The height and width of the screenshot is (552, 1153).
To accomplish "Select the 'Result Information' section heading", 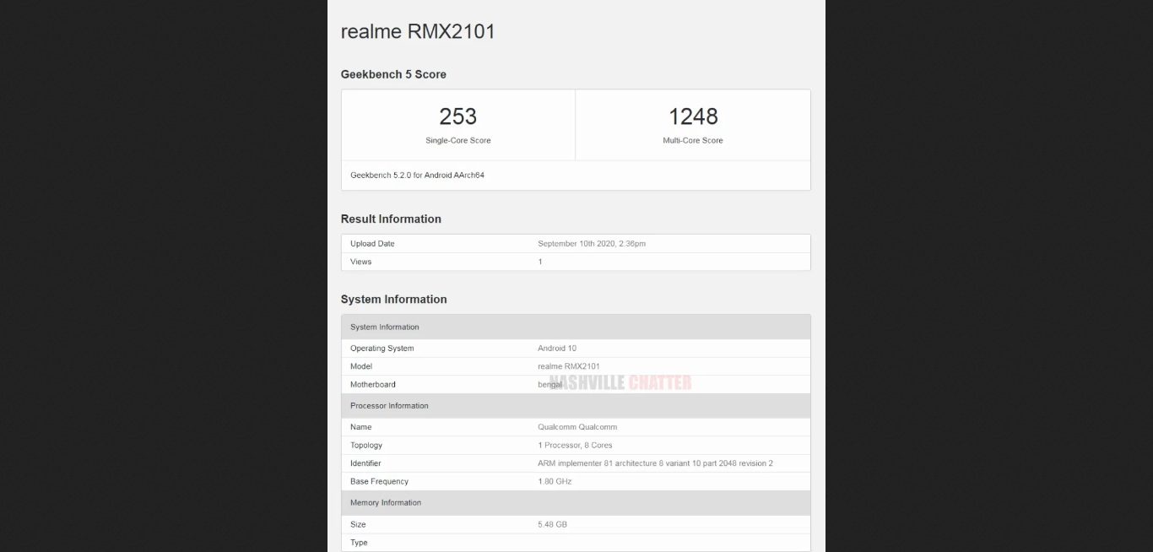I will (391, 219).
